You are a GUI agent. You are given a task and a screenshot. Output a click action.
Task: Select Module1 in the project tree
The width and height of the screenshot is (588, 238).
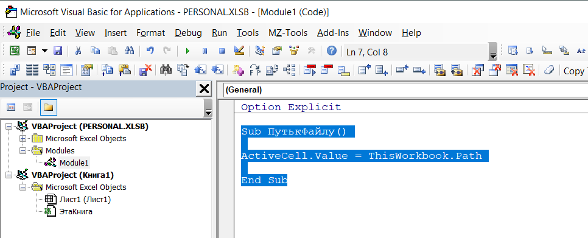point(74,163)
